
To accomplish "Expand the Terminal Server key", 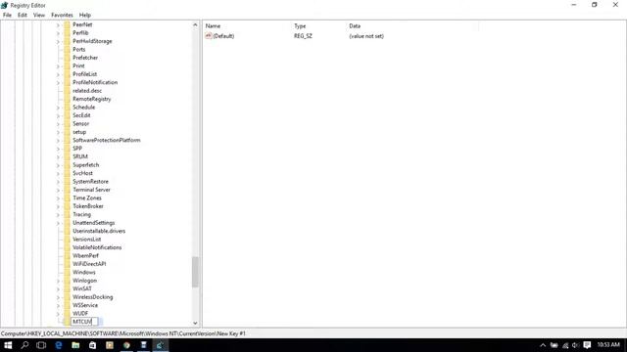I will coord(58,190).
